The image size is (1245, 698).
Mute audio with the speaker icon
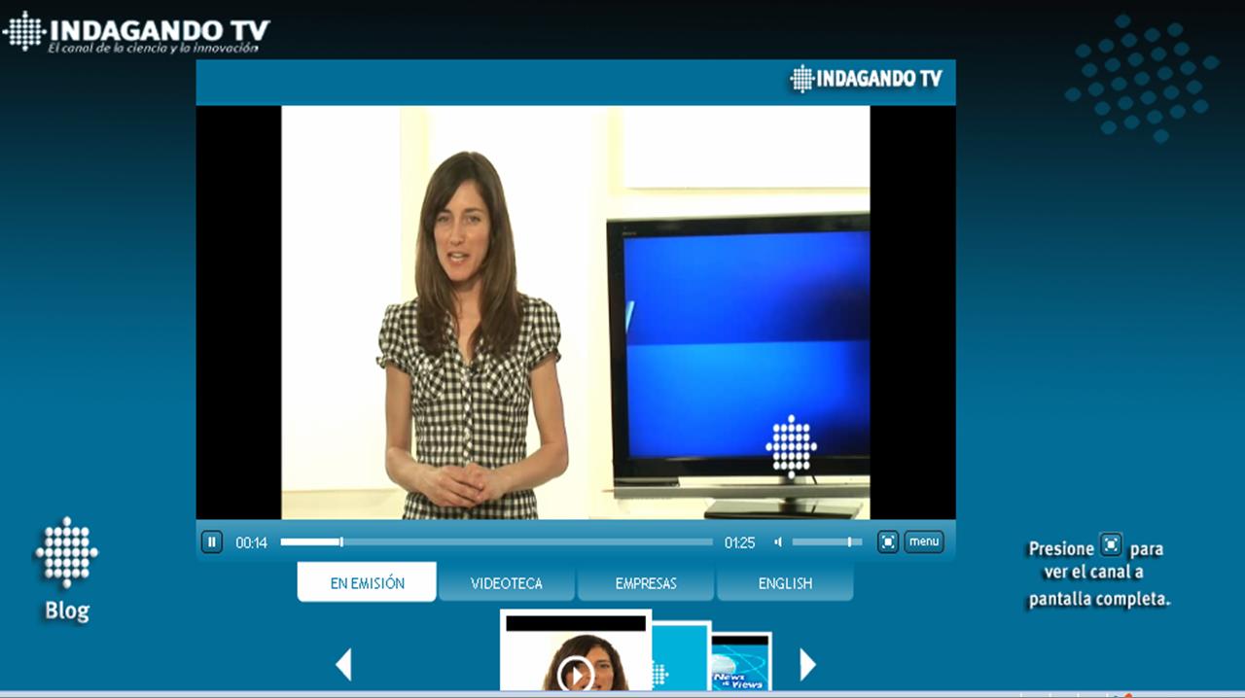point(778,542)
